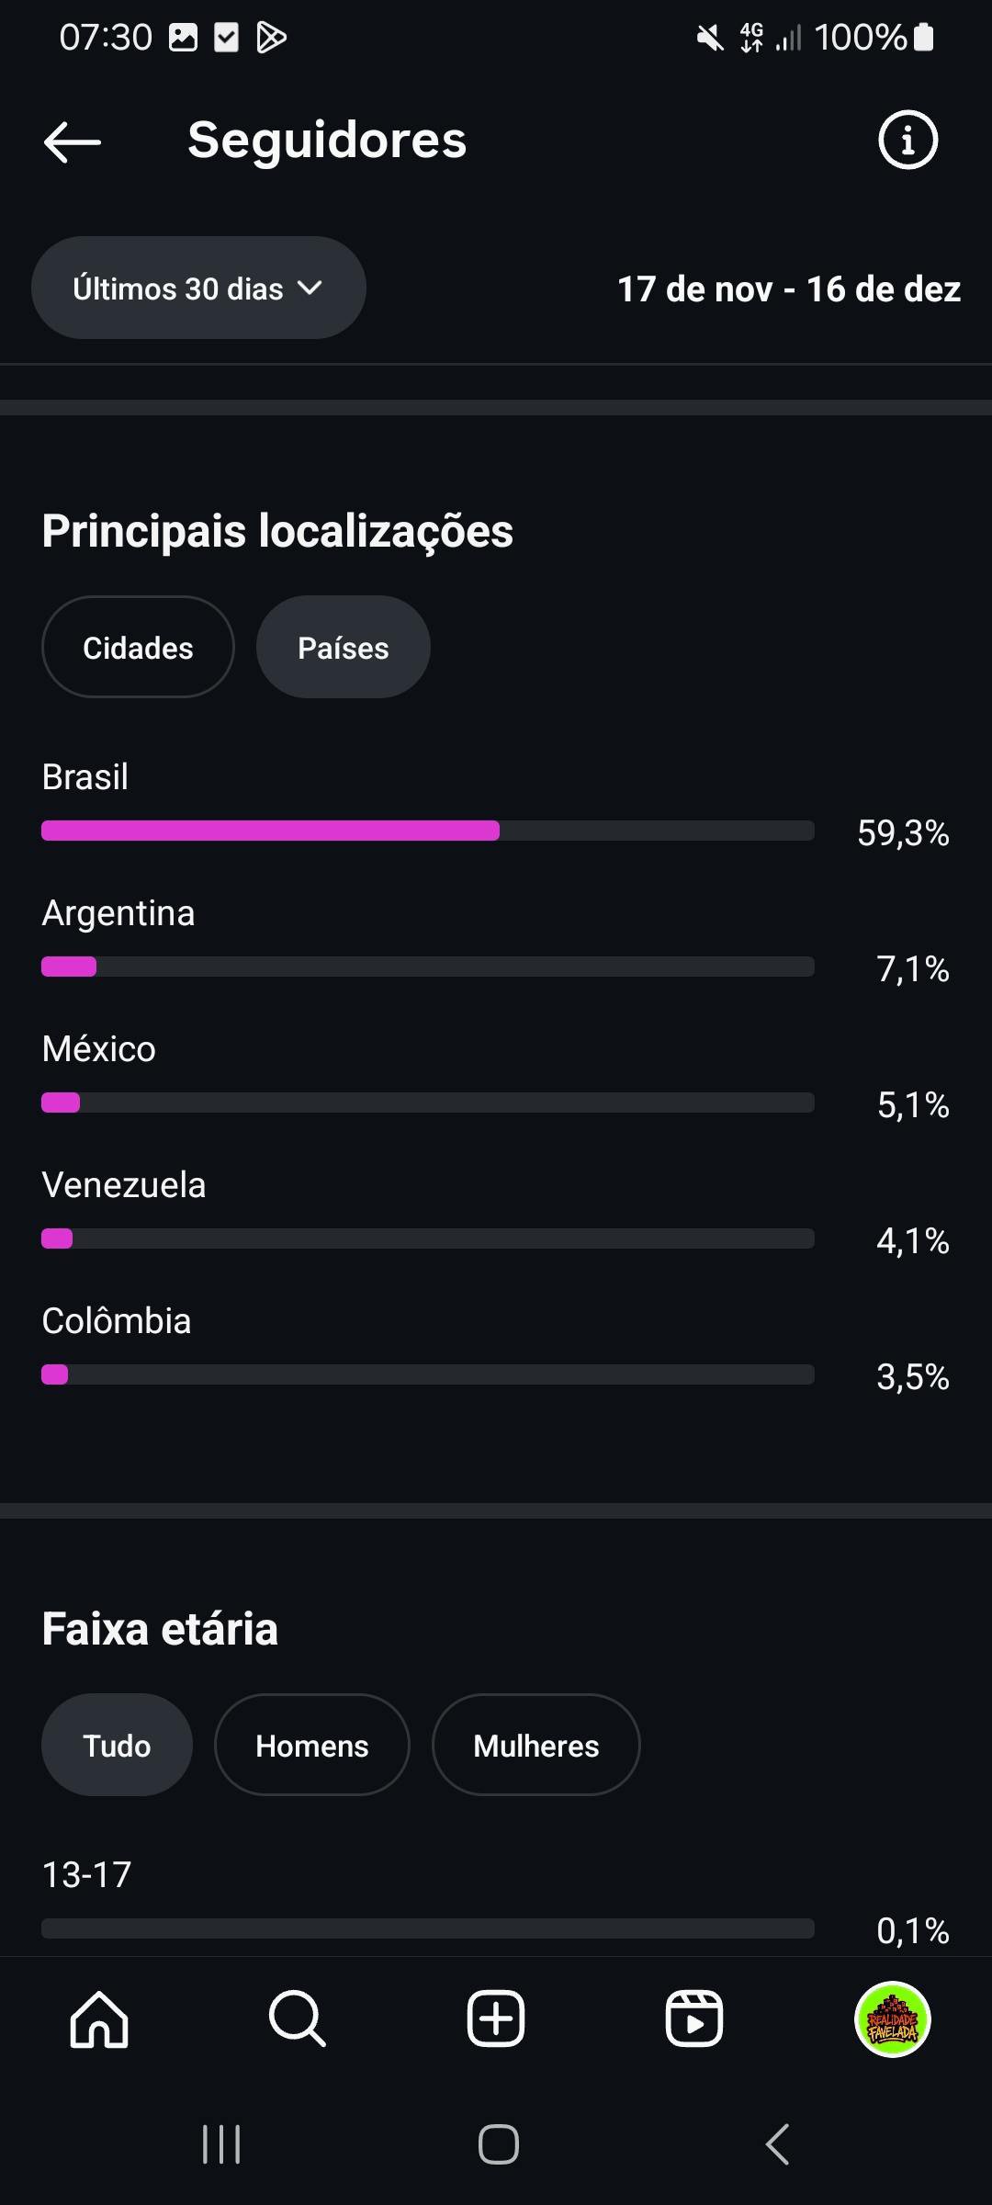Filter age range by Homens
Screen dimensions: 992x2205
[x=311, y=1746]
